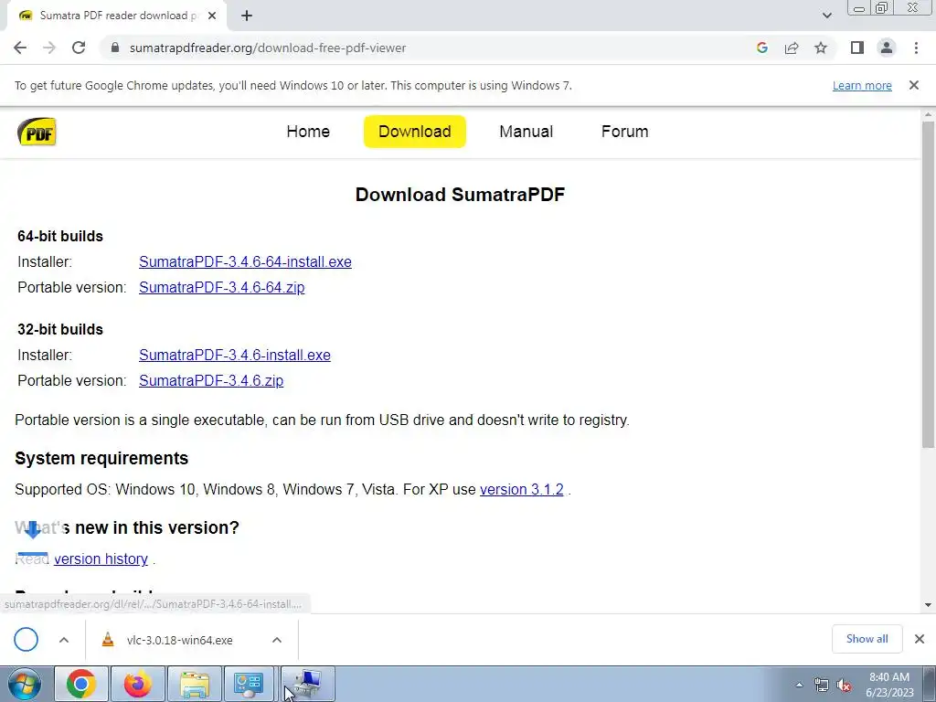Image resolution: width=936 pixels, height=702 pixels.
Task: Select the Download nav item
Action: 415,132
